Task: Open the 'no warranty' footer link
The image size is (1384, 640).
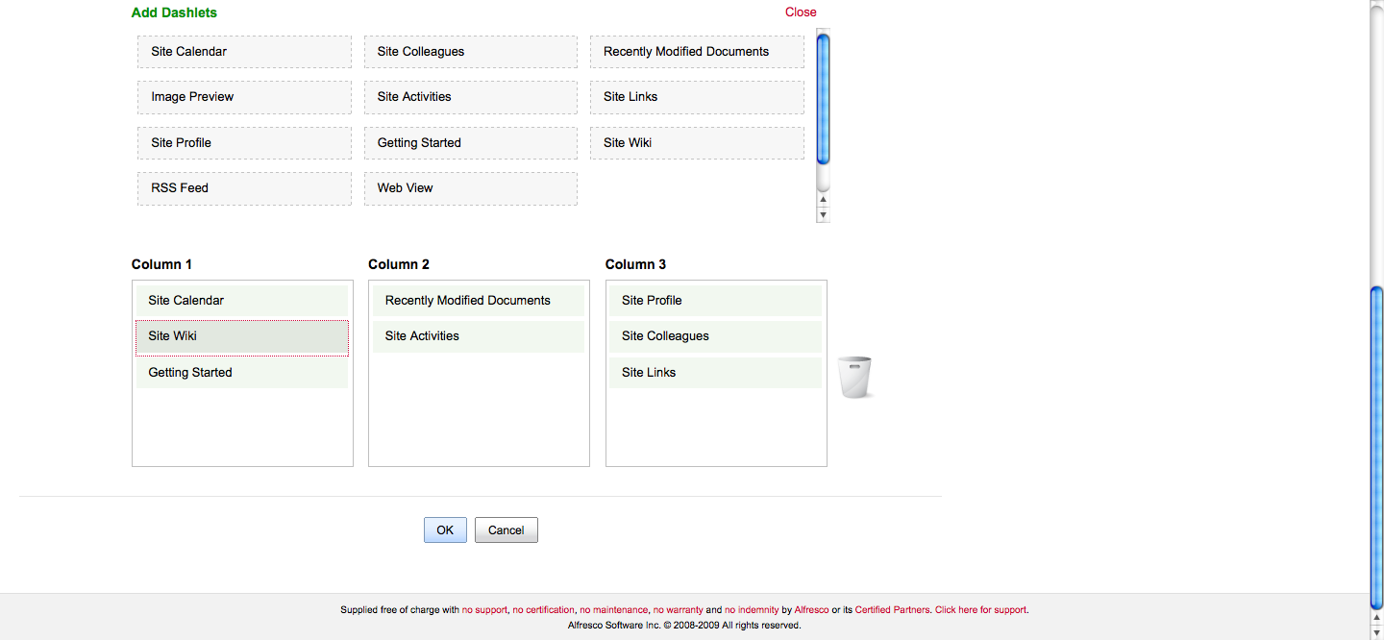Action: coord(678,610)
